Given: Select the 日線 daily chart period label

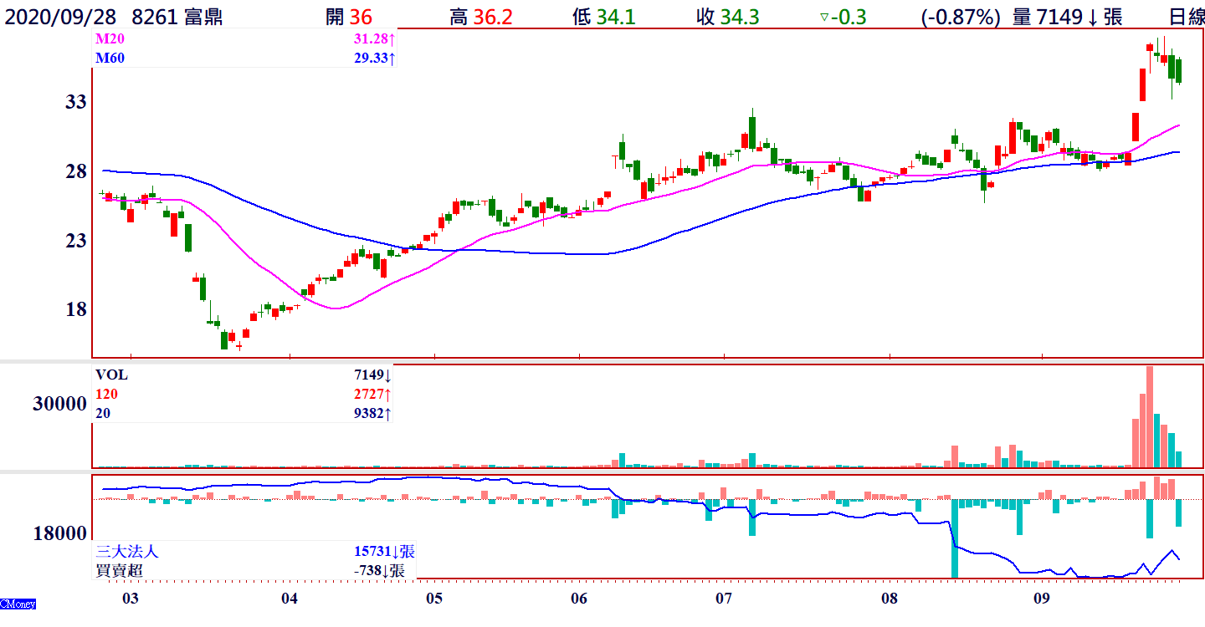Looking at the screenshot, I should coord(1185,17).
